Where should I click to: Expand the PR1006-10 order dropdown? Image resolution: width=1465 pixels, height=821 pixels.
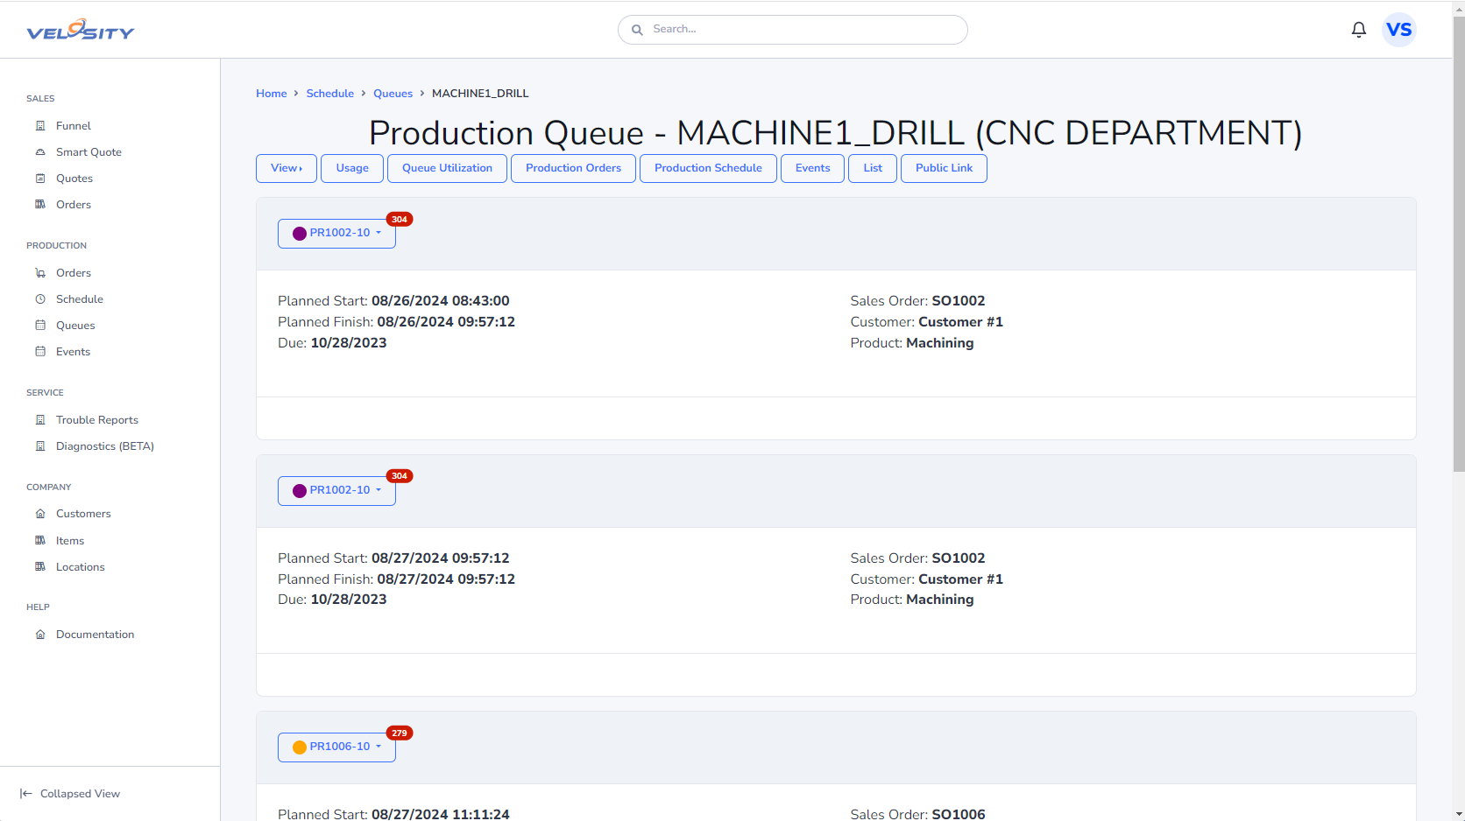[337, 747]
